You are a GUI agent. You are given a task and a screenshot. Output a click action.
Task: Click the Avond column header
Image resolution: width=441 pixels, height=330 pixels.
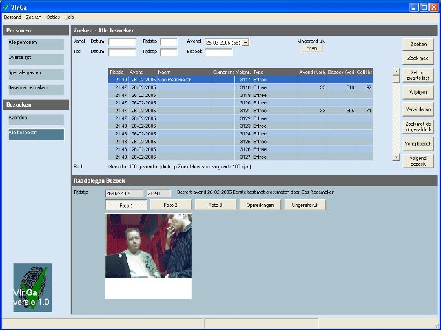pos(143,72)
